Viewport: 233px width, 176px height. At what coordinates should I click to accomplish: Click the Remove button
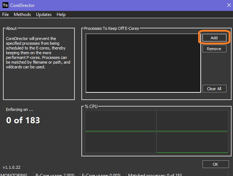click(214, 49)
